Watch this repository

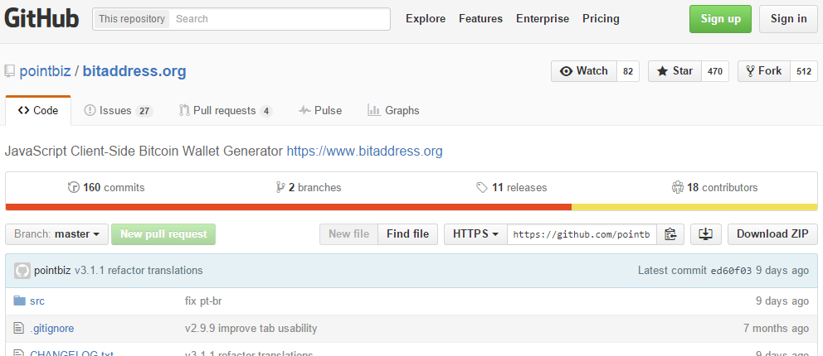click(584, 71)
